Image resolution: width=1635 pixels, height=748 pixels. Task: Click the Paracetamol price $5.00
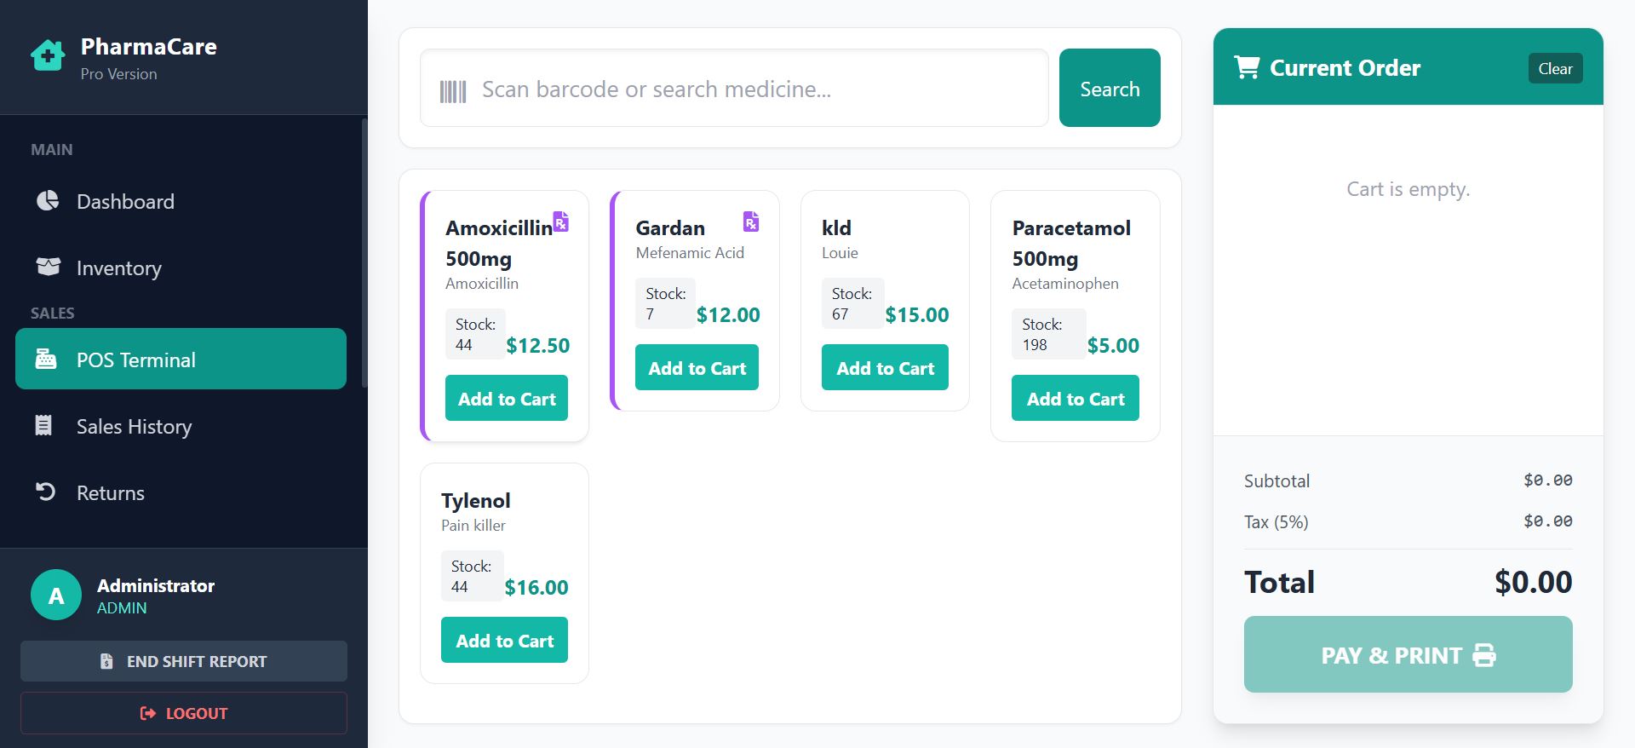1113,345
